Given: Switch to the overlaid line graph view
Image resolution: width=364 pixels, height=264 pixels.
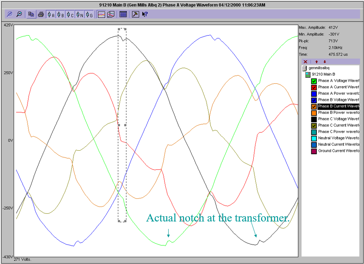Looking at the screenshot, I should [x=102, y=14].
